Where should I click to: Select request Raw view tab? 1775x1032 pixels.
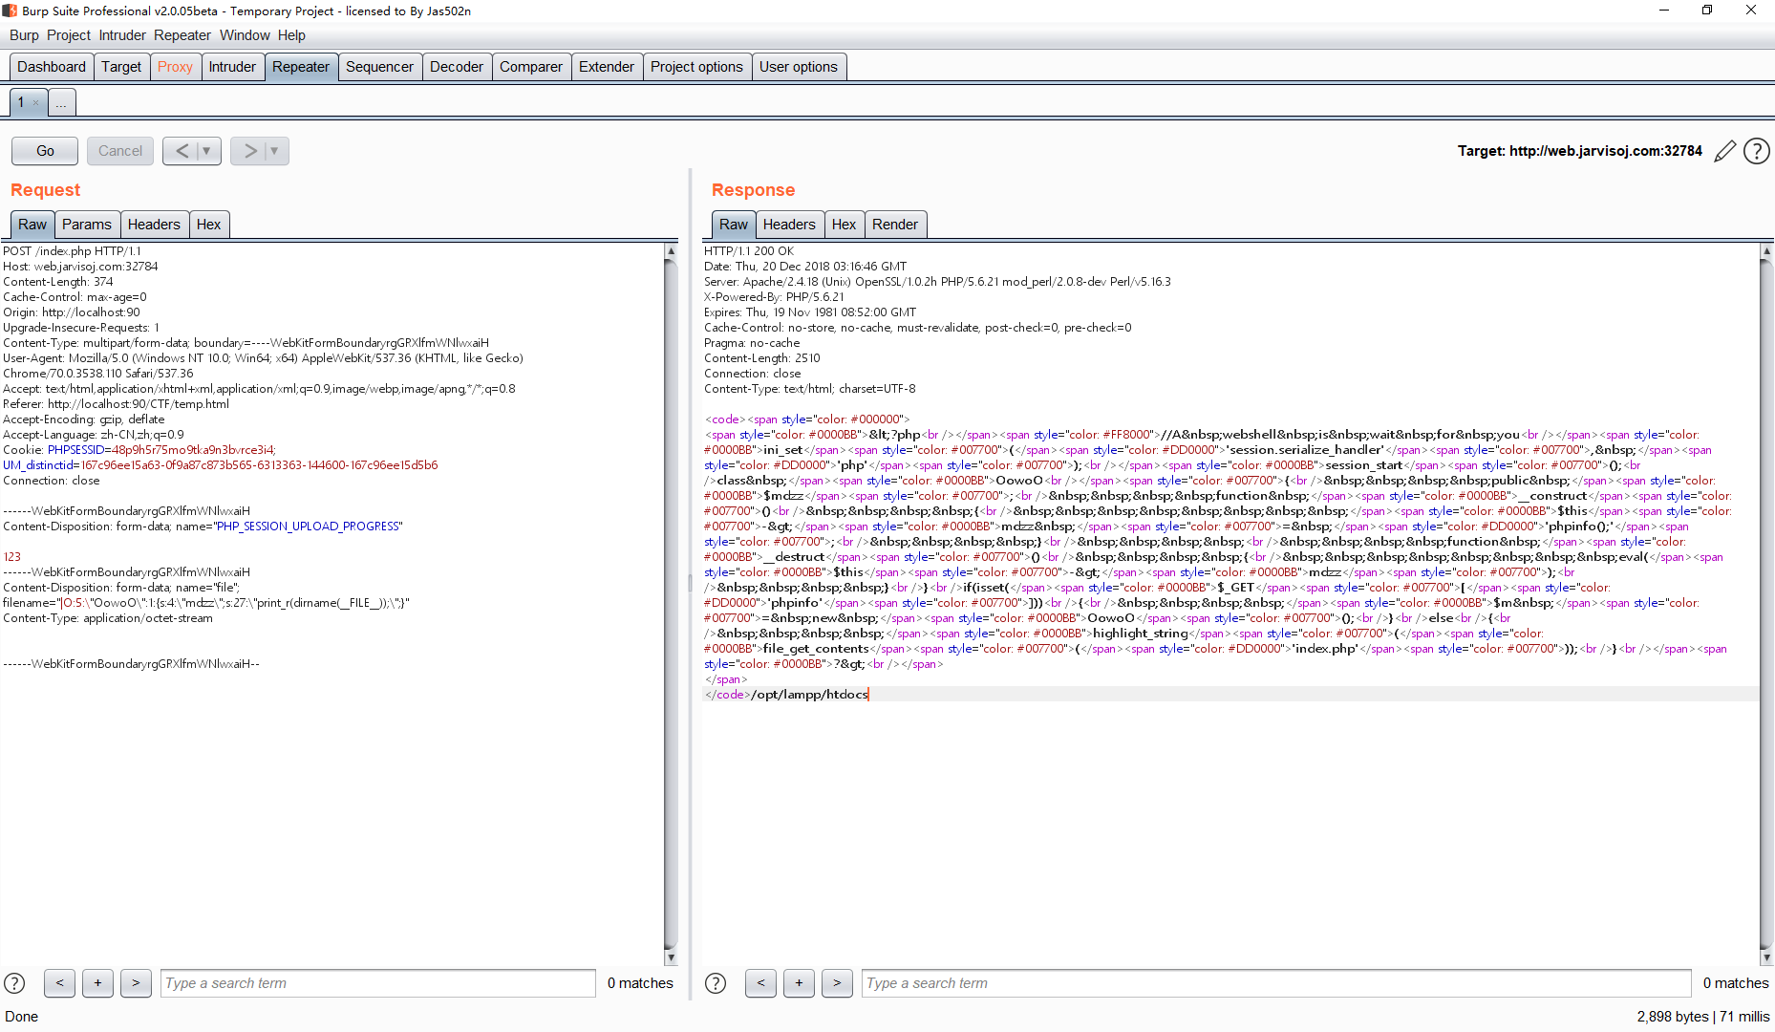[x=32, y=225]
